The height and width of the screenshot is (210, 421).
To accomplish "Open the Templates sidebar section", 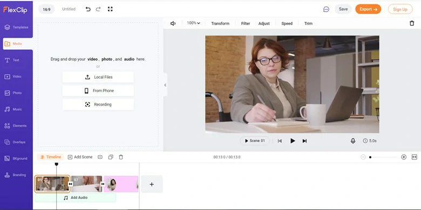I will 16,27.
